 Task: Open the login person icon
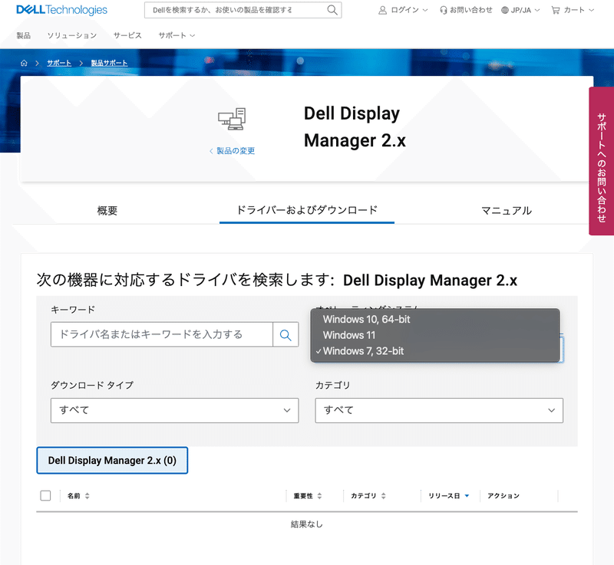(x=382, y=10)
